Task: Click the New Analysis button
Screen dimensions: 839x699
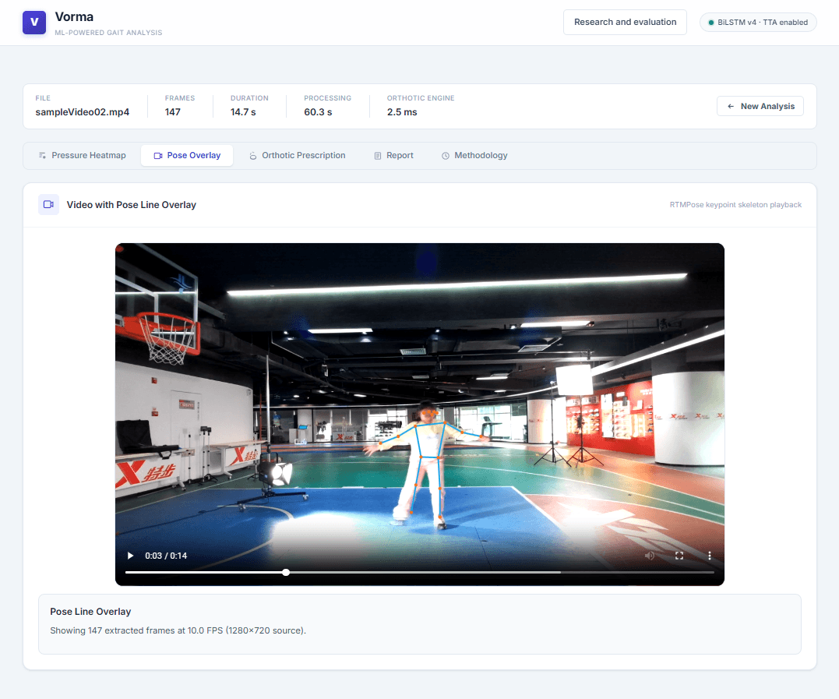Action: 760,106
